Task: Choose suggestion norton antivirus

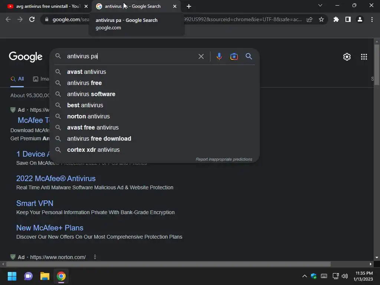Action: click(154, 116)
